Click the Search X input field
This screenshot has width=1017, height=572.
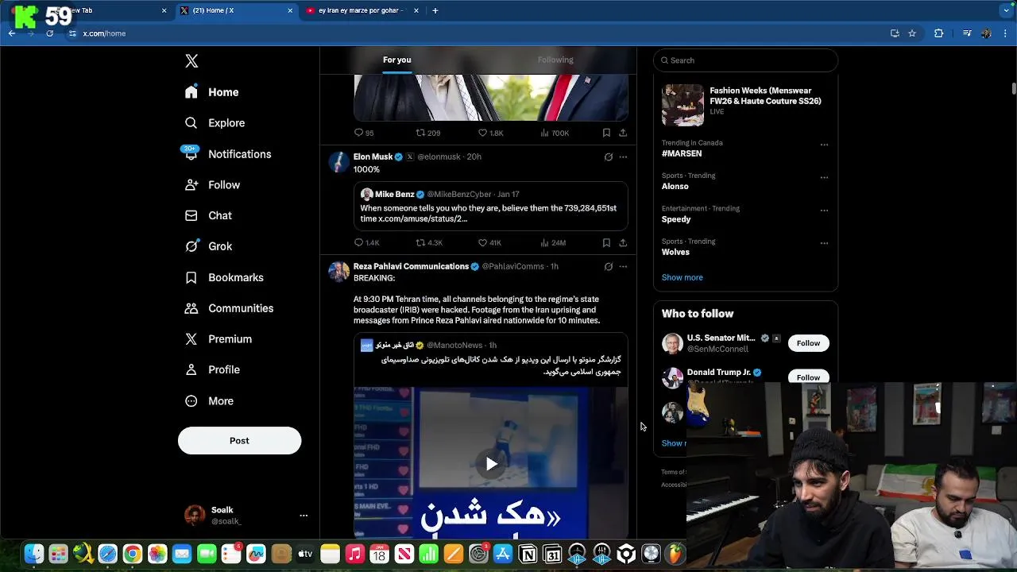click(x=745, y=60)
